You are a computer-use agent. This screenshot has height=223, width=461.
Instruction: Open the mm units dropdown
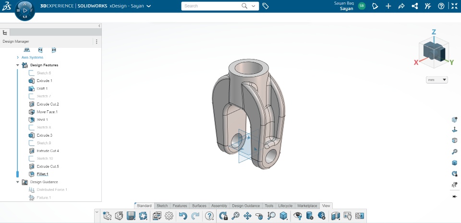point(437,80)
